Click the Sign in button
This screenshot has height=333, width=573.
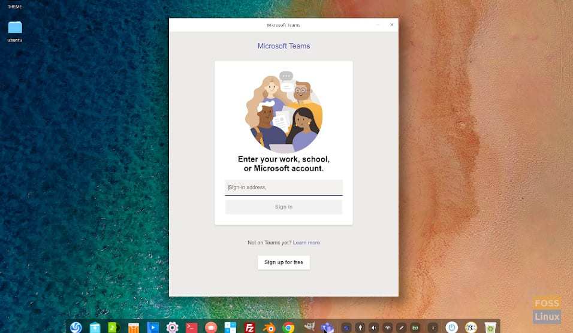coord(284,207)
